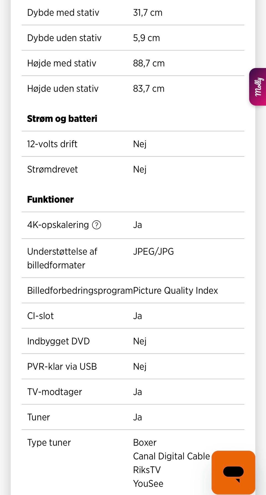Screen dimensions: 266x495
Task: Select the 'Dybde med stativ' label
Action: [x=63, y=12]
